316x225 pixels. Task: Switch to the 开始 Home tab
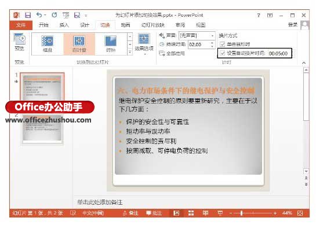(43, 25)
